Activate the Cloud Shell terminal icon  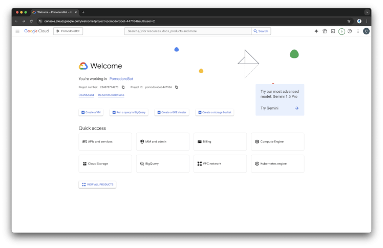pyautogui.click(x=333, y=31)
